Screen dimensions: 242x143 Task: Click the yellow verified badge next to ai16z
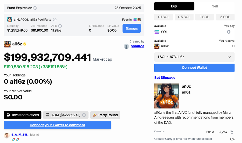(25, 44)
